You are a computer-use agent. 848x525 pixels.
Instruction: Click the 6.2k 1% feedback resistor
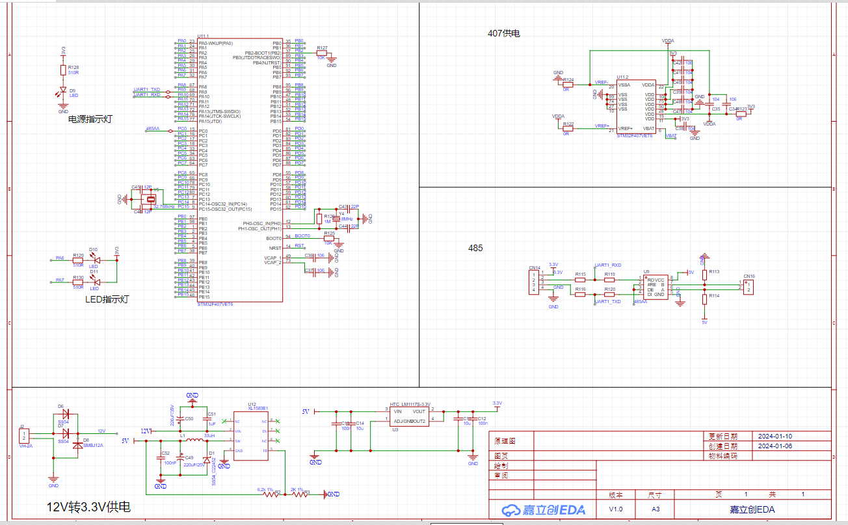coord(270,494)
